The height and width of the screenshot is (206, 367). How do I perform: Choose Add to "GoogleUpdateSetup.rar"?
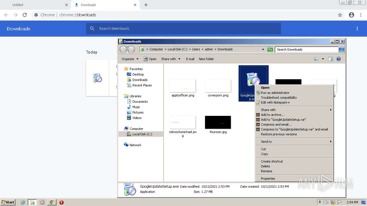pyautogui.click(x=294, y=120)
